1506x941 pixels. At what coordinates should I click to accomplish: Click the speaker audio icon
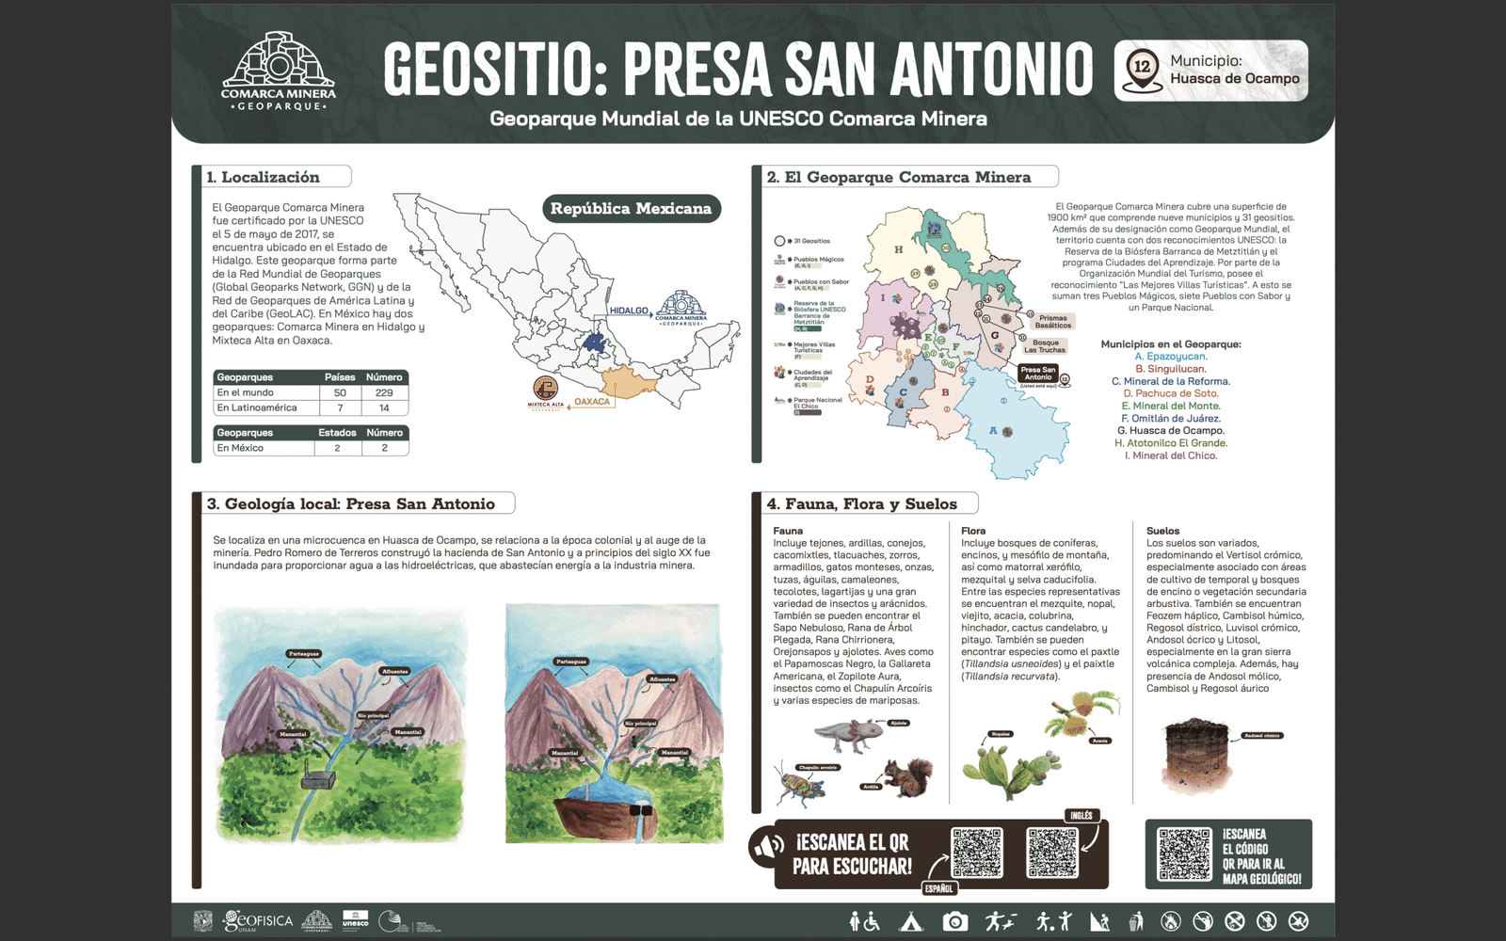point(767,847)
